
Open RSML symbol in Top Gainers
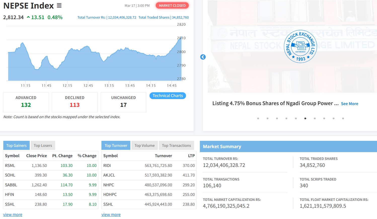tap(10, 165)
